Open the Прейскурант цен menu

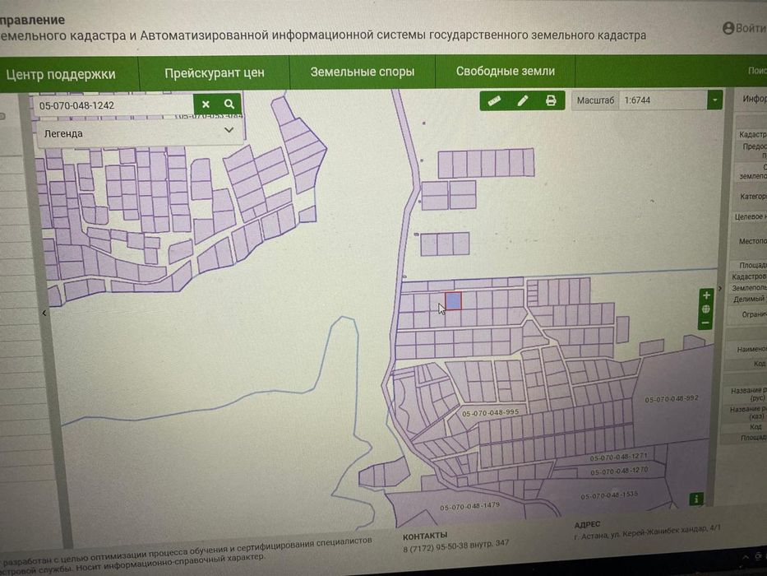tap(215, 73)
